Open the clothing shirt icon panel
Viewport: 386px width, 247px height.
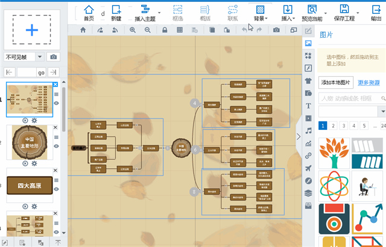pos(308,81)
